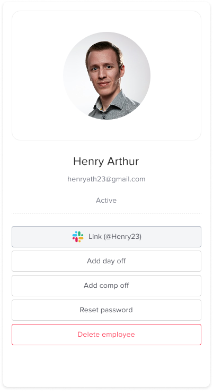Click the Henry Arthur name heading
Image resolution: width=213 pixels, height=391 pixels.
coord(106,161)
